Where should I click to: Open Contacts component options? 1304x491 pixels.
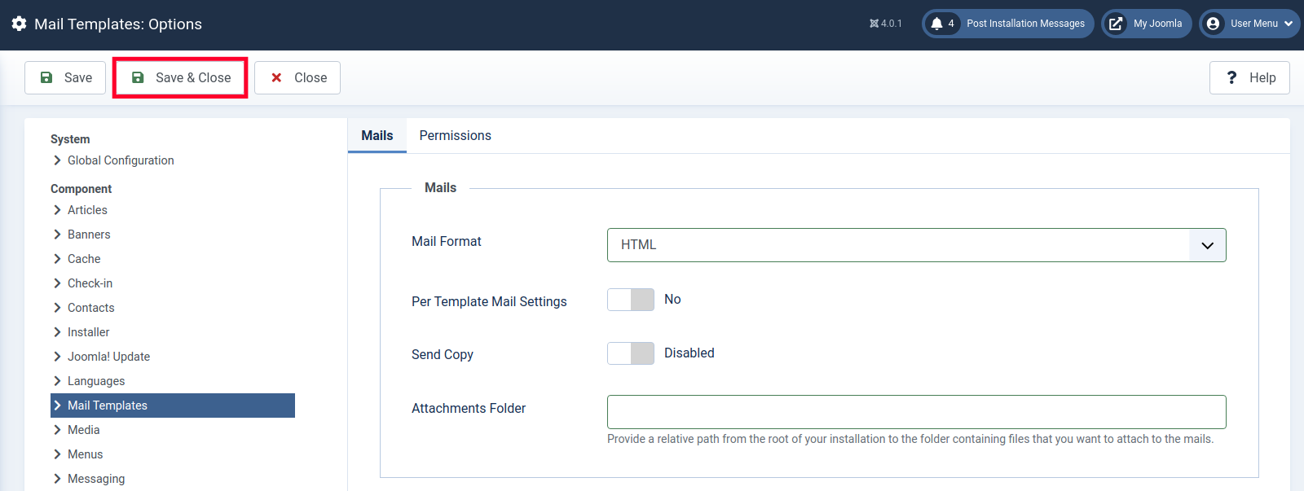coord(90,308)
